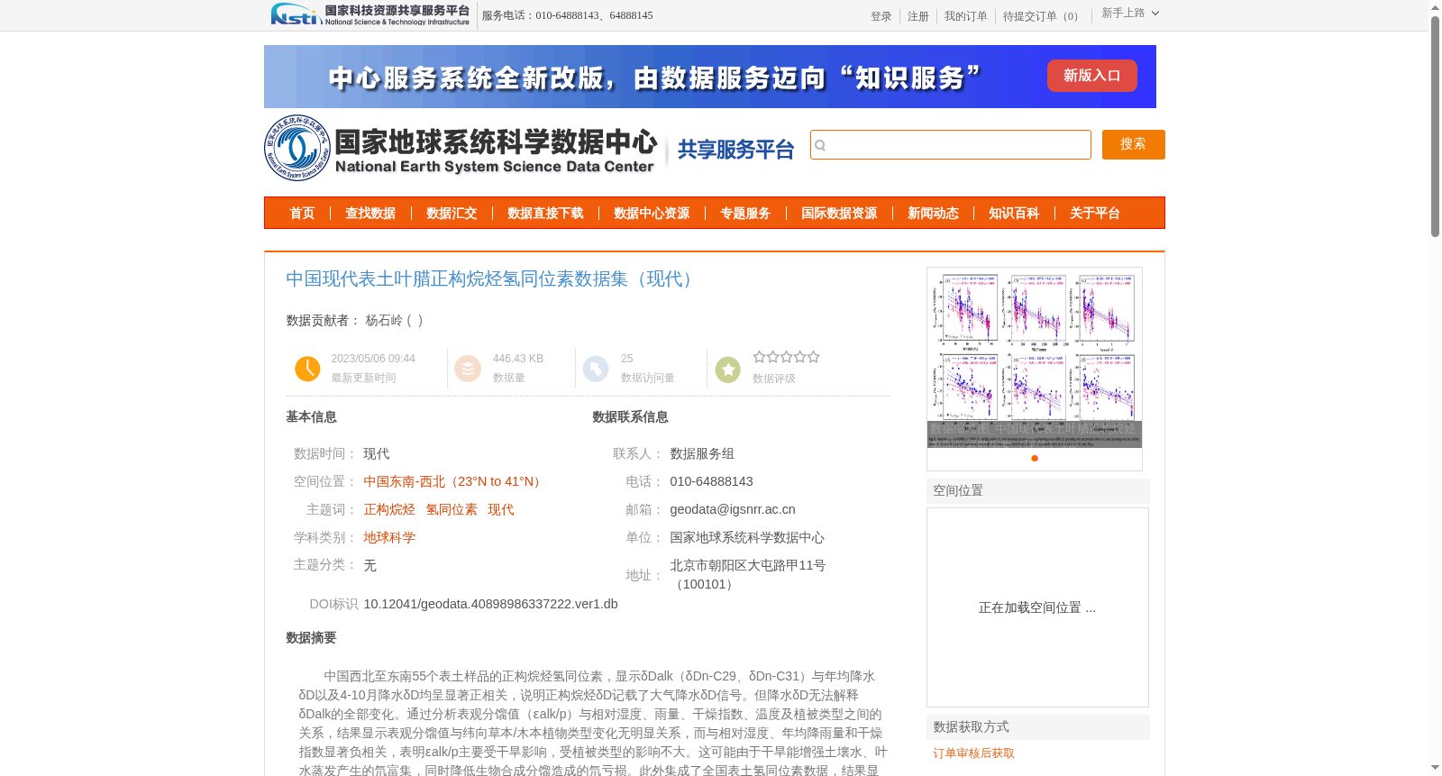1442x776 pixels.
Task: Click the contributor name 杨石岭
Action: 384,320
